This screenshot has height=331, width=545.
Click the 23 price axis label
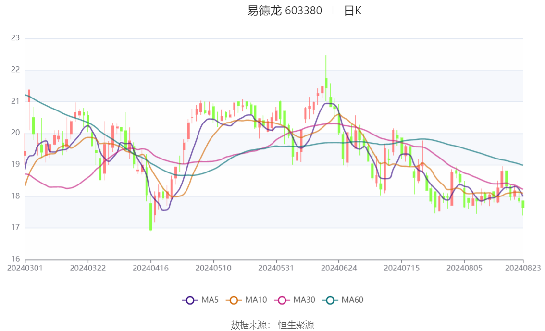pyautogui.click(x=15, y=38)
